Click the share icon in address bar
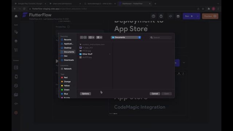Screen dimensions: 233x131 pyautogui.click(x=198, y=9)
